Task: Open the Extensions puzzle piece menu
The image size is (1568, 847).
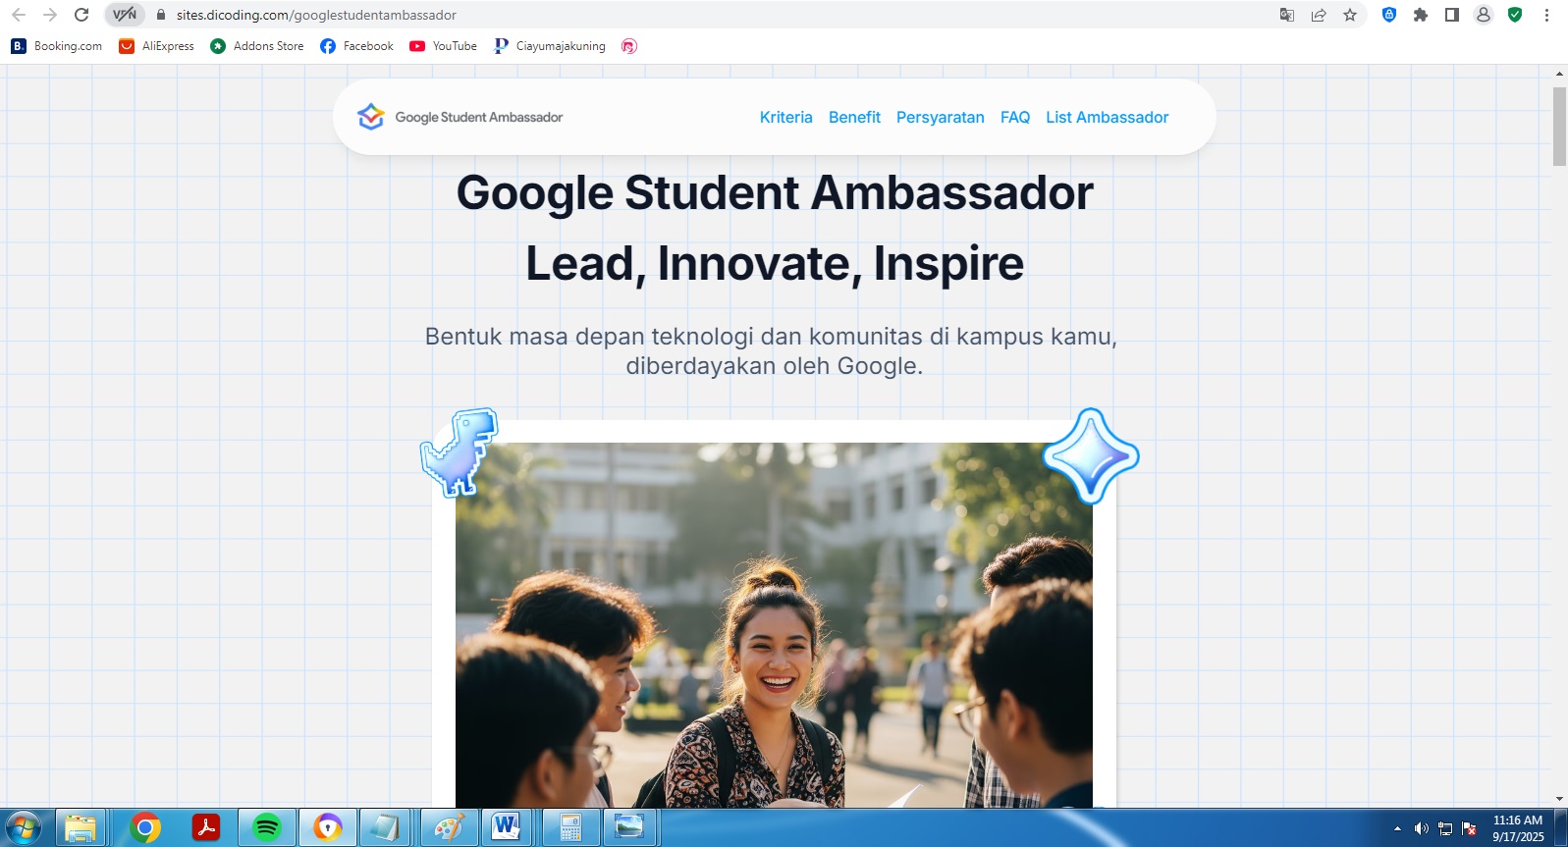Action: coord(1420,15)
